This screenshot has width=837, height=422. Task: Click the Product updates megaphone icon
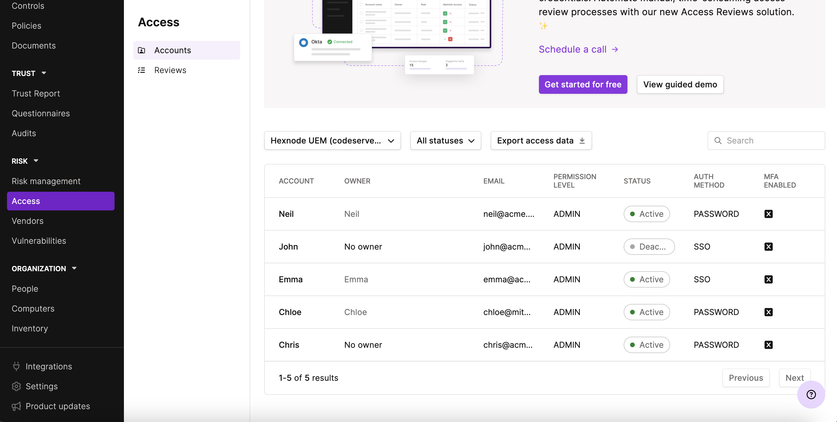16,406
